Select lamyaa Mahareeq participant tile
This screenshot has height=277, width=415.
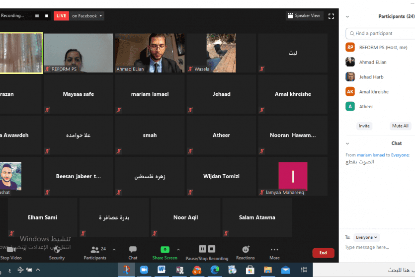[x=293, y=176]
